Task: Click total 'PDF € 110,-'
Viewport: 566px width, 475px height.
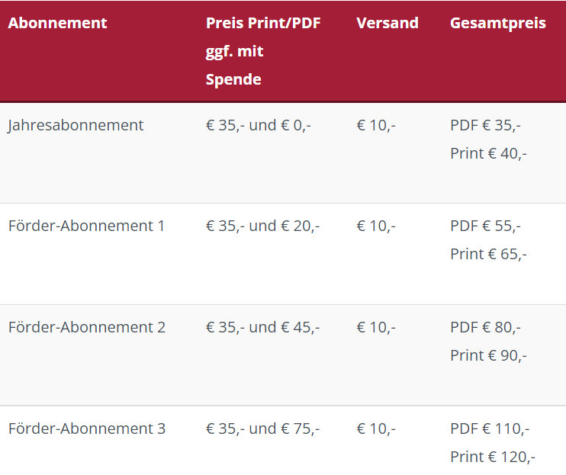Action: [490, 428]
